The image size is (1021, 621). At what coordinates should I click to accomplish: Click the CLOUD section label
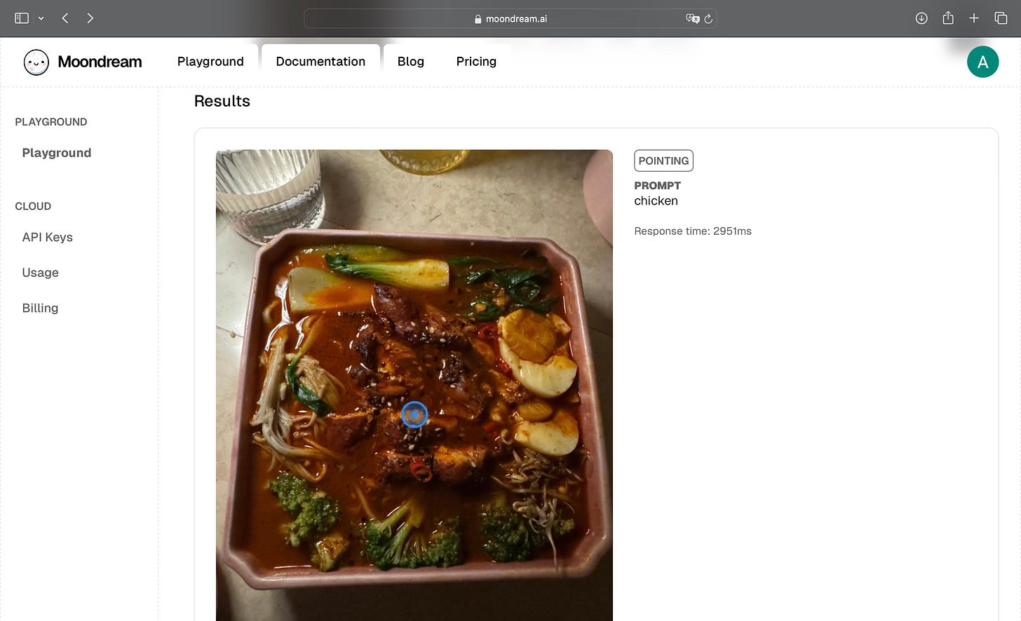tap(33, 206)
